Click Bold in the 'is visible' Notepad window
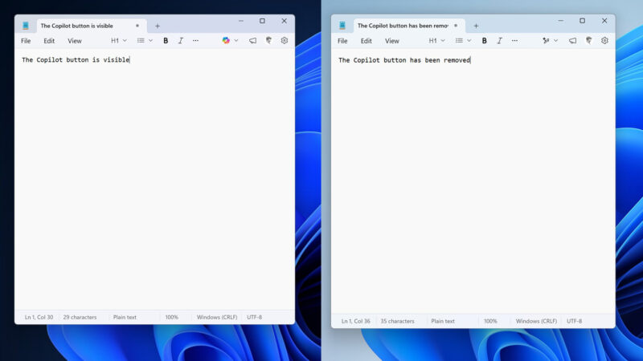 point(166,41)
